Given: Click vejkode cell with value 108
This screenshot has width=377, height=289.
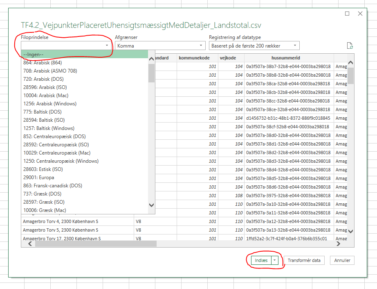Looking at the screenshot, I should pos(231,196).
